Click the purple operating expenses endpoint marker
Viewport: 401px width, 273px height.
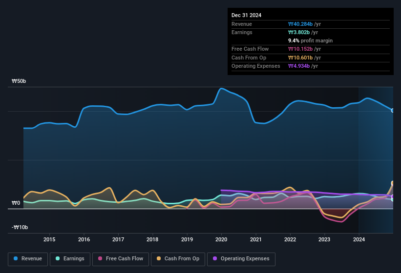pos(393,196)
